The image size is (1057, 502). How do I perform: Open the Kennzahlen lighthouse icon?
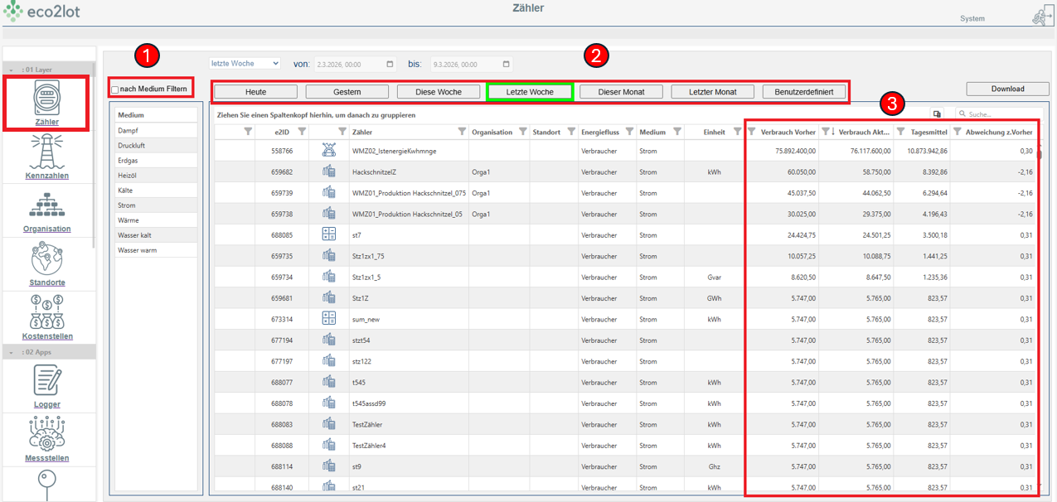(x=47, y=151)
